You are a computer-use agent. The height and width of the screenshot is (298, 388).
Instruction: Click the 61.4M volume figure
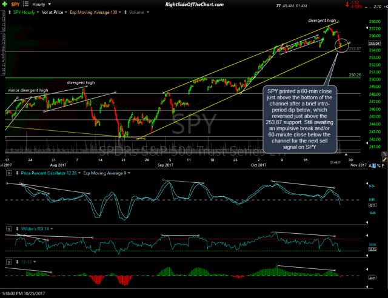click(x=301, y=5)
